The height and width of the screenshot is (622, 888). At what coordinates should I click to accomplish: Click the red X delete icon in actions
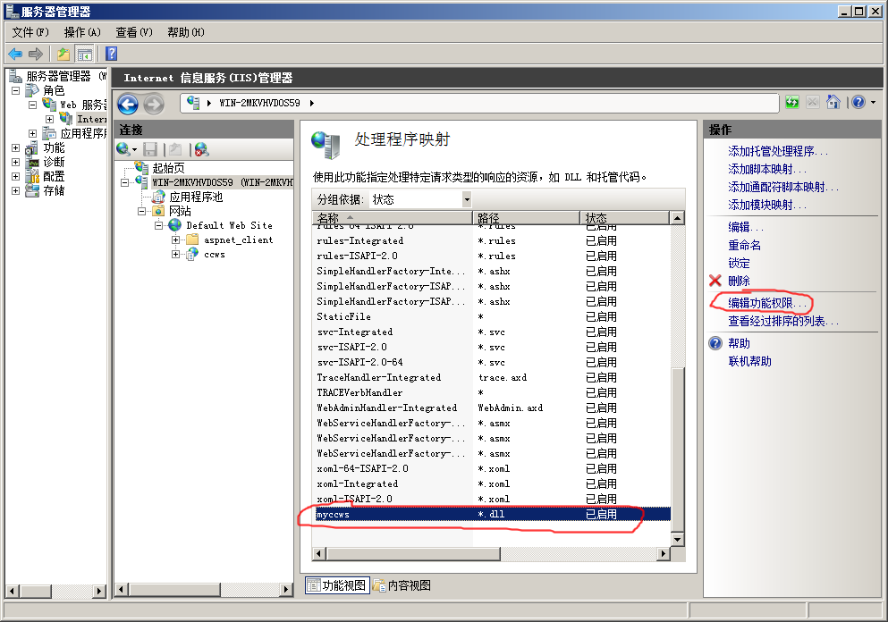coord(715,281)
